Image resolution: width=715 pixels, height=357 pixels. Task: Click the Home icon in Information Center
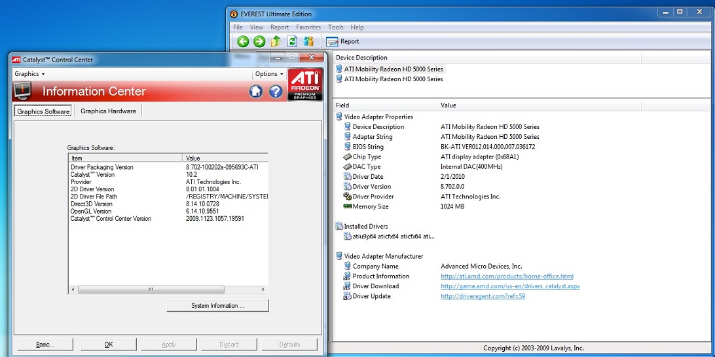(256, 91)
